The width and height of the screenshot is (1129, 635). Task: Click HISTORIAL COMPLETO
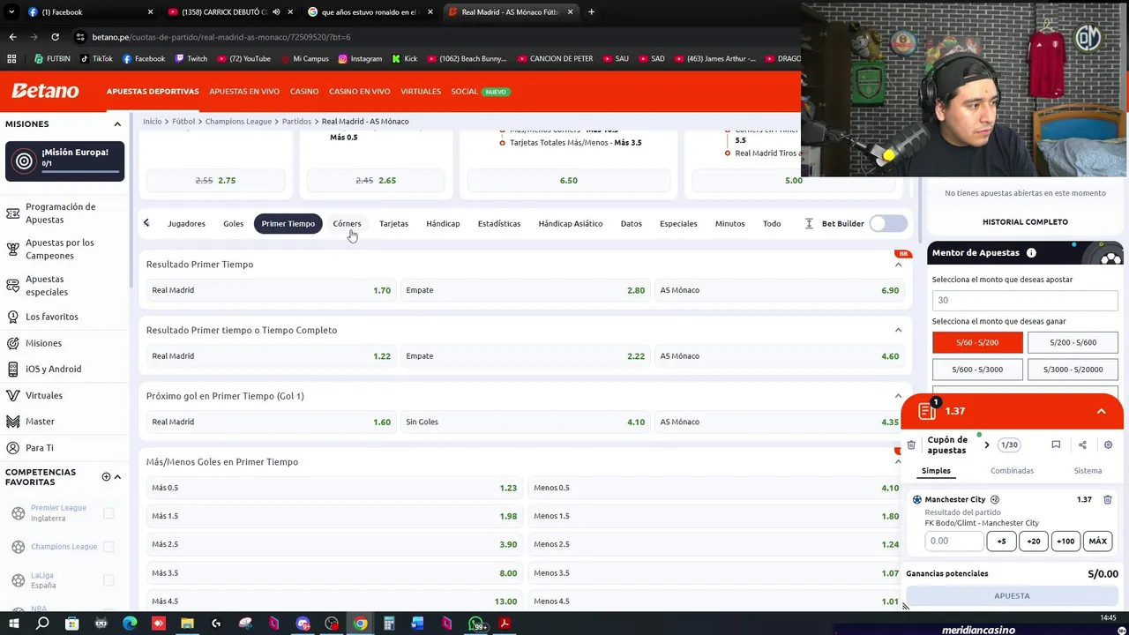tap(1025, 222)
